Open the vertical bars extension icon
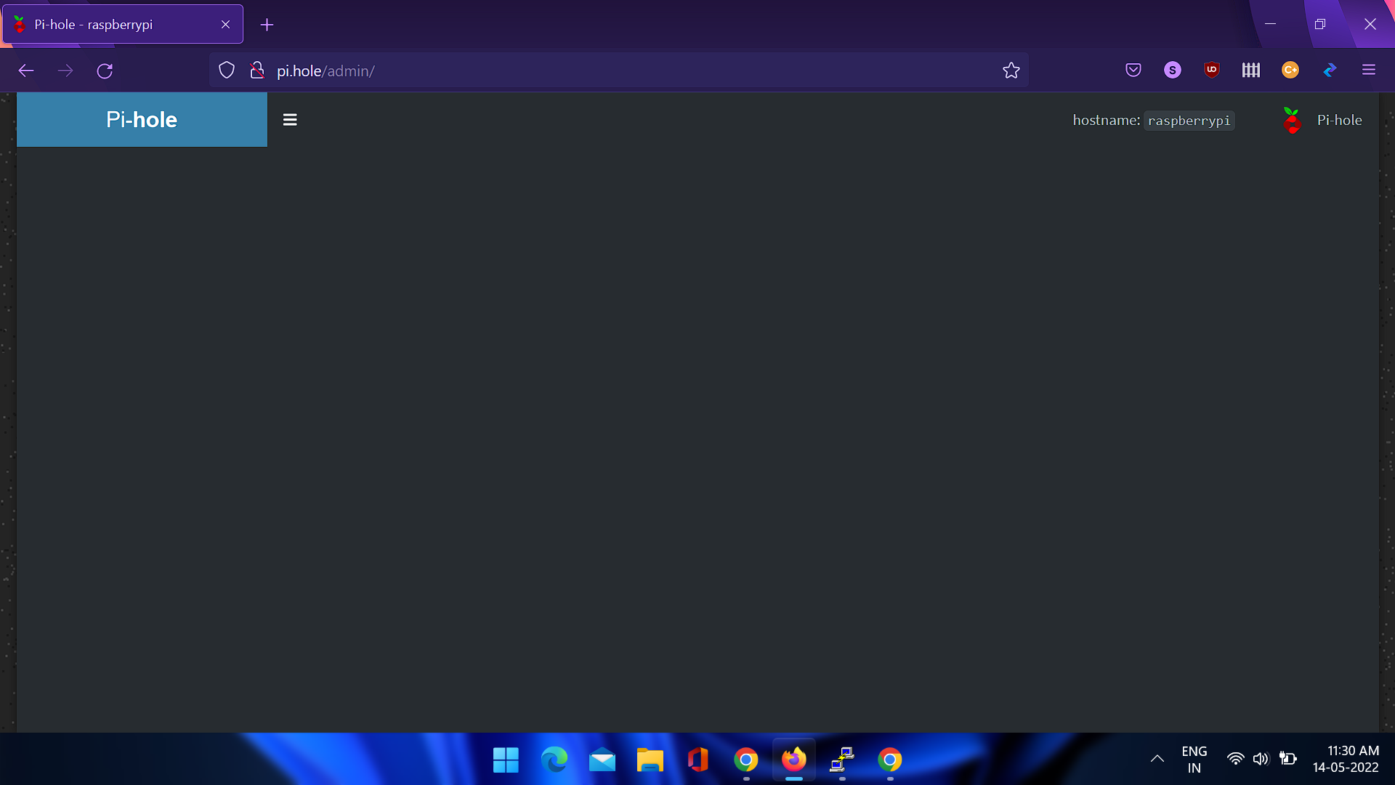1395x785 pixels. [x=1251, y=70]
